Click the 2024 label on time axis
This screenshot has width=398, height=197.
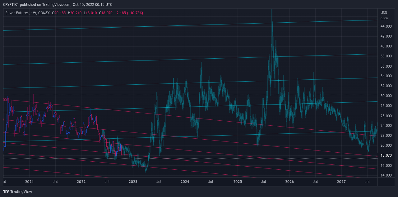pyautogui.click(x=185, y=181)
